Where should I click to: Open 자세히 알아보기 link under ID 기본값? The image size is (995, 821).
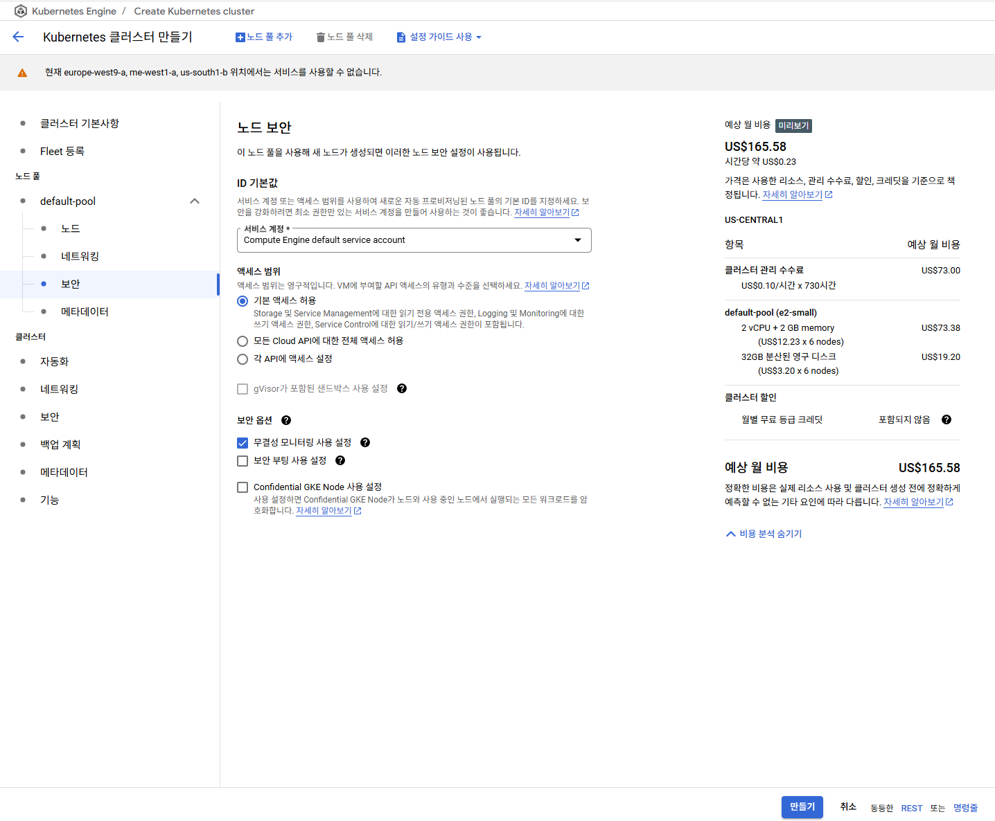coord(546,213)
